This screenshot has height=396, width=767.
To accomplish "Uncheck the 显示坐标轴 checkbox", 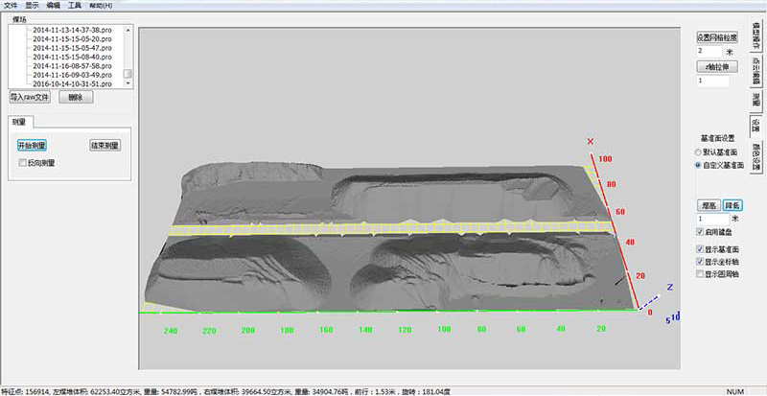I will 700,261.
